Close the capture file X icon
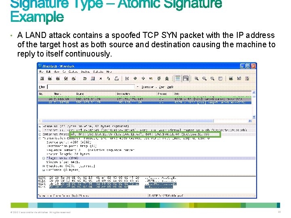This screenshot has height=218, width=291. (x=101, y=79)
